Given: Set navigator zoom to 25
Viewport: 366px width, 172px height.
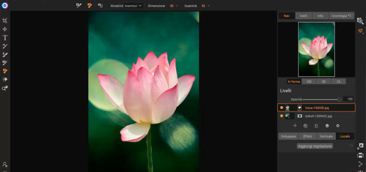Looking at the screenshot, I should (338, 82).
